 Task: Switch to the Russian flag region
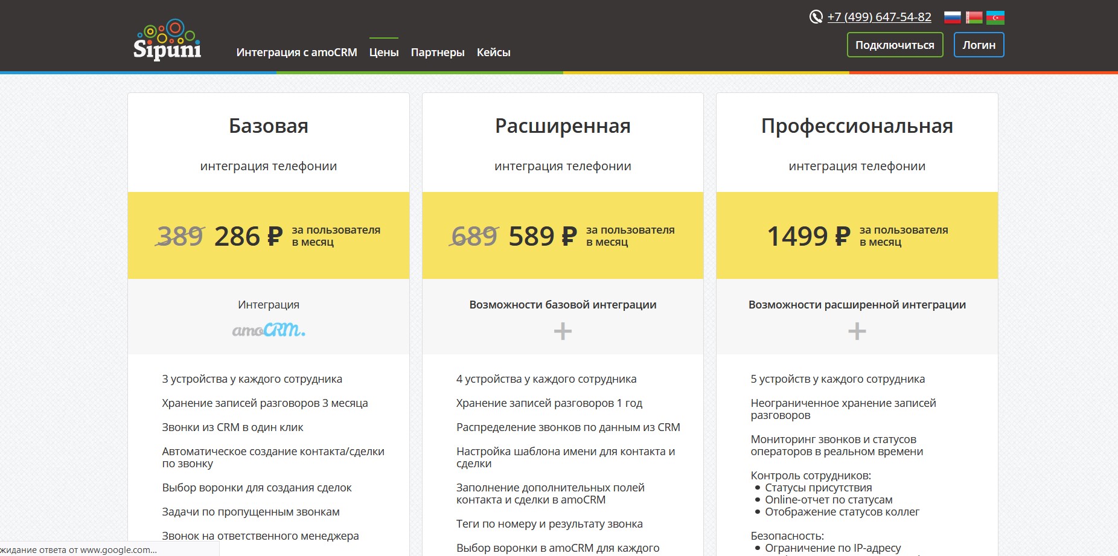[x=952, y=18]
